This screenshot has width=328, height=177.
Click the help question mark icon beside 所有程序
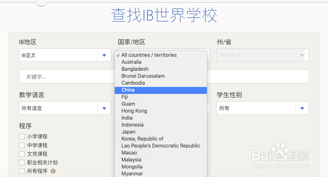(x=53, y=171)
